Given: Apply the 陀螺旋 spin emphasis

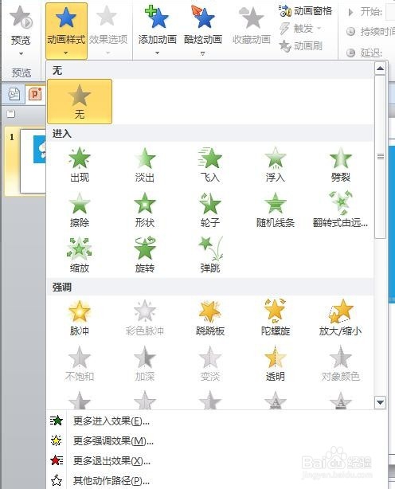Looking at the screenshot, I should pyautogui.click(x=276, y=318).
